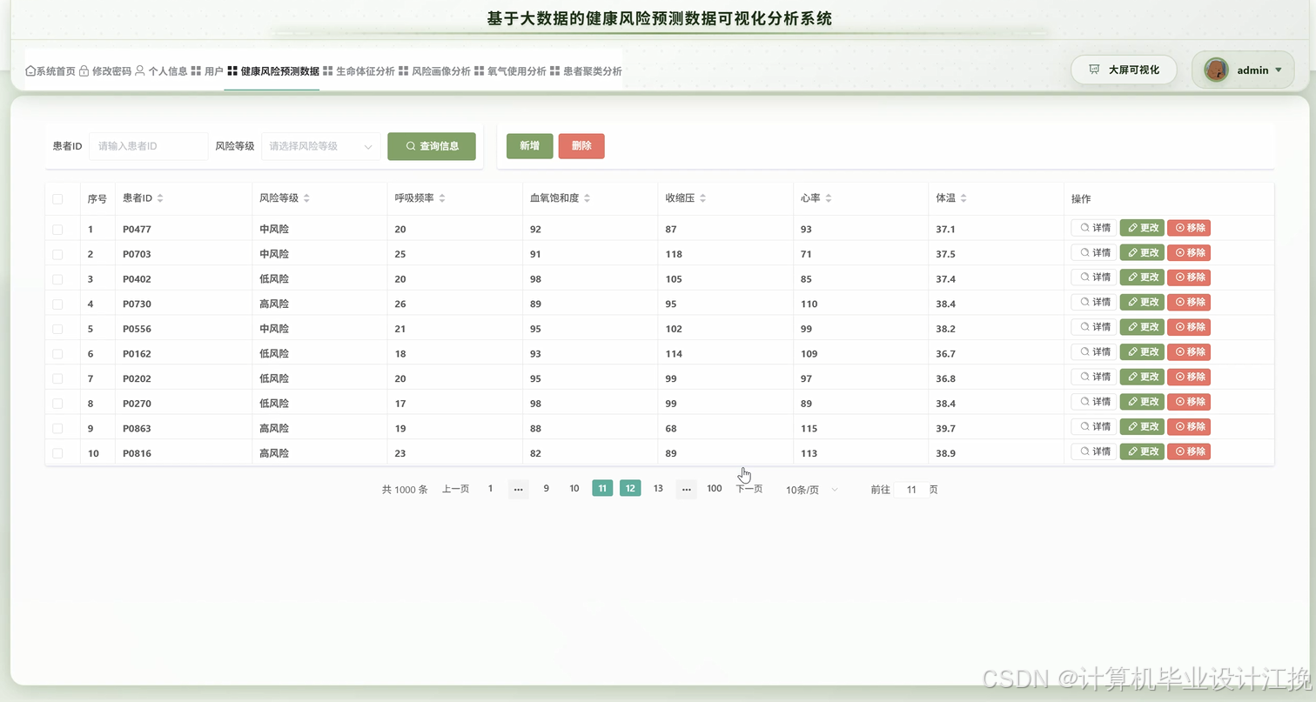The image size is (1316, 702).
Task: Check the row for patient P0402
Action: coord(57,279)
